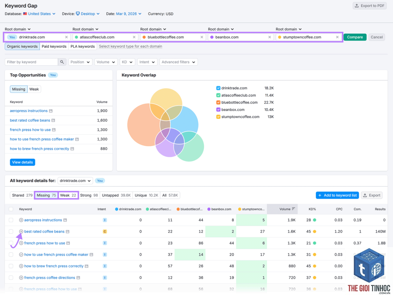The width and height of the screenshot is (393, 295).
Task: Click plus icon for best rated coffee beans row
Action: point(21,232)
